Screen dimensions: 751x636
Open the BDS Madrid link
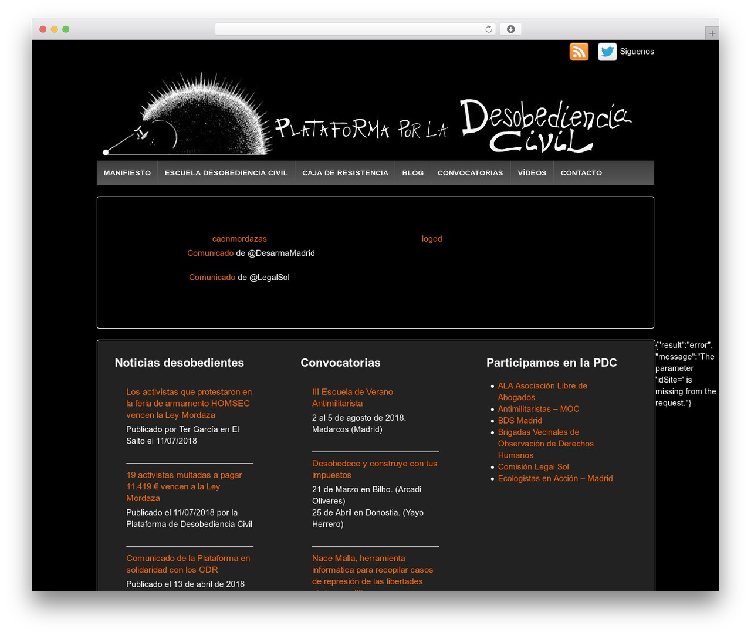(x=520, y=421)
